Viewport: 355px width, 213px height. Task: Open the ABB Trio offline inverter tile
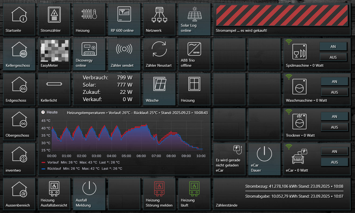click(x=194, y=54)
